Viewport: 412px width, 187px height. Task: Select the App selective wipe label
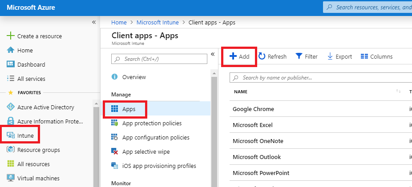[146, 151]
